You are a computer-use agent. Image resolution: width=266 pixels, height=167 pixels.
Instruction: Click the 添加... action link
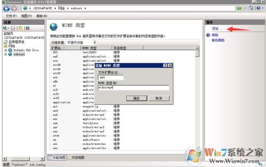[x=217, y=29]
